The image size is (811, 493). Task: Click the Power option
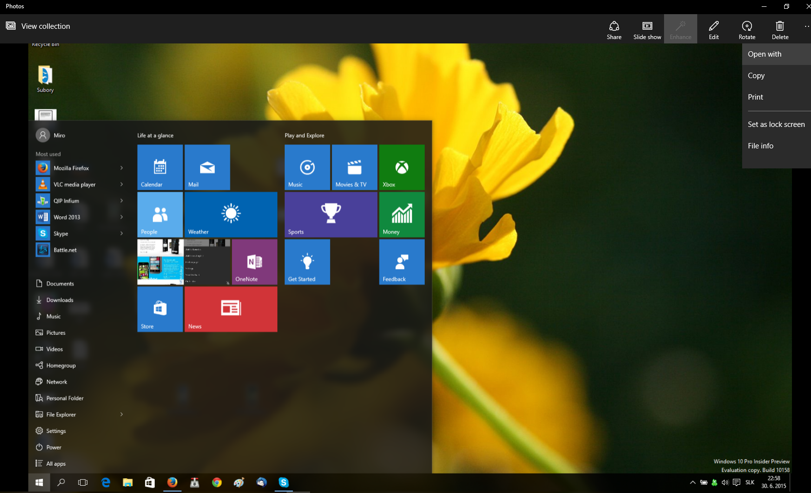coord(48,447)
